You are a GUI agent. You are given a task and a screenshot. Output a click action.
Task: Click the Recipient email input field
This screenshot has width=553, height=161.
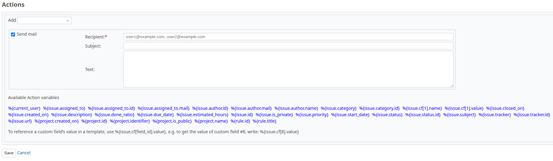[288, 37]
